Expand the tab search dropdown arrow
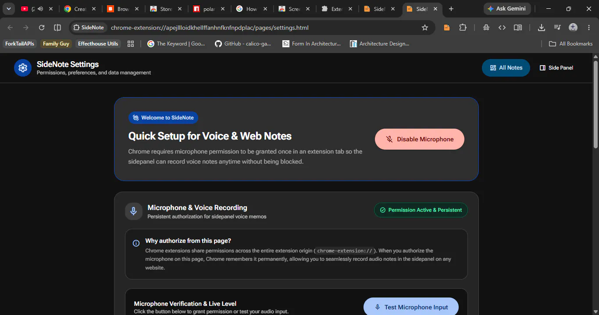599x315 pixels. click(x=8, y=9)
